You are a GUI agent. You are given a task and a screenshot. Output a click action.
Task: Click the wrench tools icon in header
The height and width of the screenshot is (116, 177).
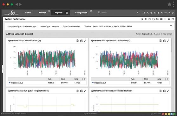point(147,13)
